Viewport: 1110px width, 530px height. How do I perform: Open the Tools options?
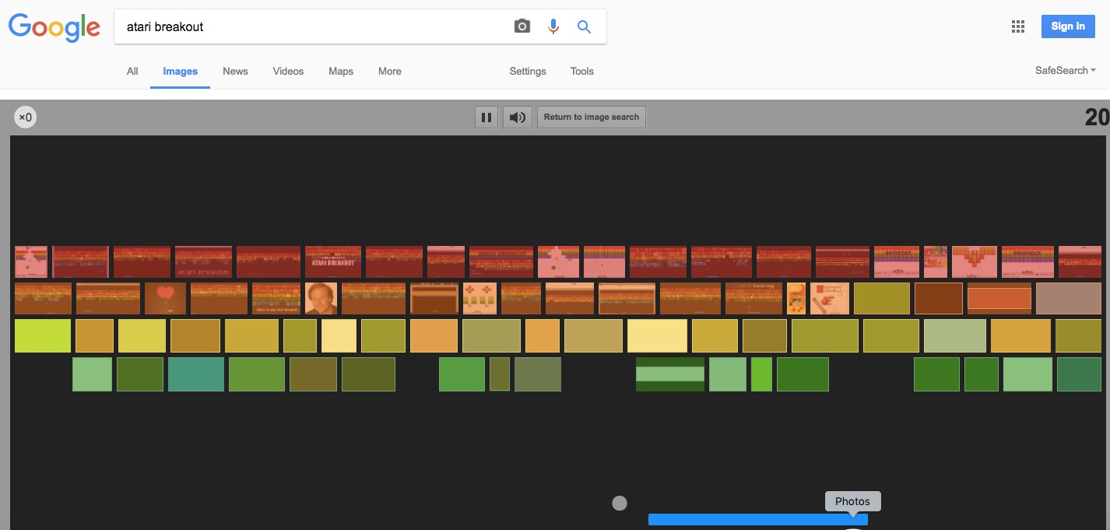point(581,71)
